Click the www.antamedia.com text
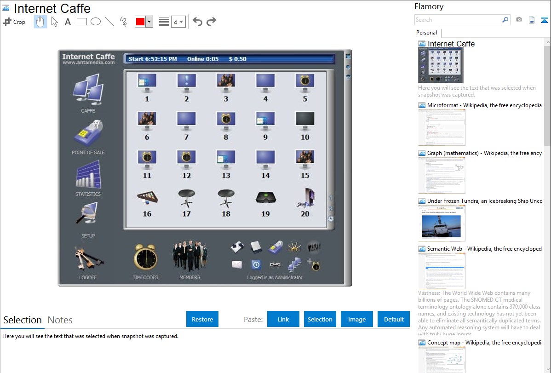This screenshot has width=551, height=373. point(89,63)
